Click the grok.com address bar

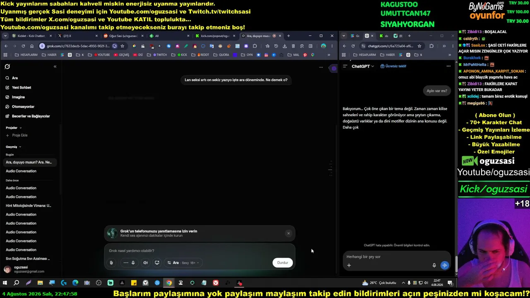tap(79, 46)
